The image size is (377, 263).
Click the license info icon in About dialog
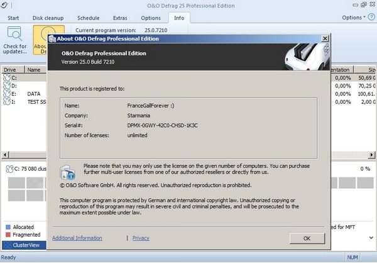click(67, 172)
